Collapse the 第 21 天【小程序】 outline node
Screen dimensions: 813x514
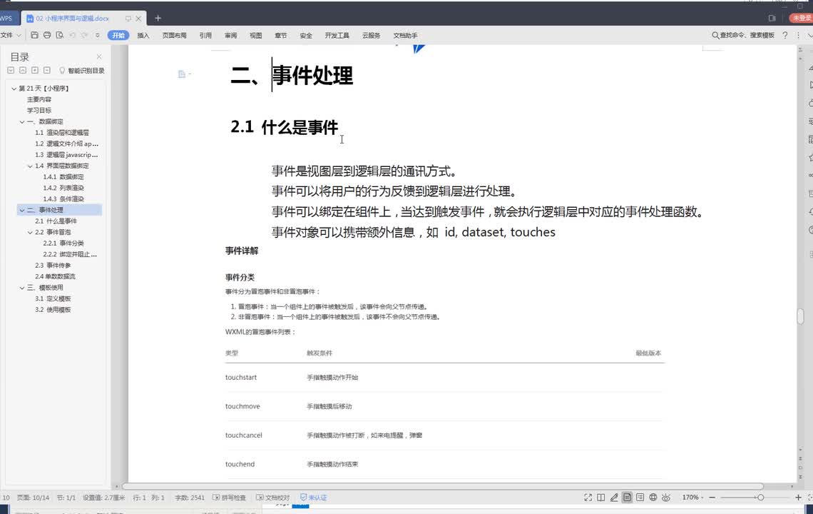[x=14, y=89]
